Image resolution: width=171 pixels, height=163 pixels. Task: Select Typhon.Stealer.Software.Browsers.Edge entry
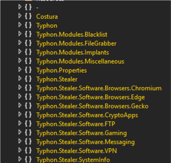[x=91, y=97]
